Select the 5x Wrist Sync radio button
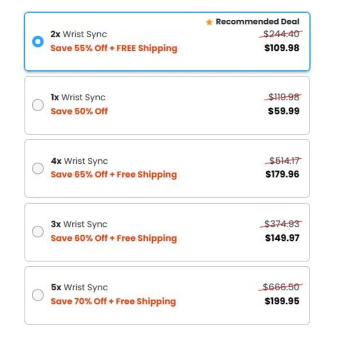The image size is (337, 337). click(38, 295)
